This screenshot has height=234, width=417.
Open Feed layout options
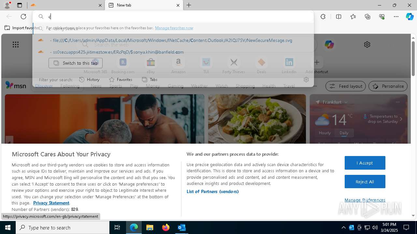coord(346,86)
